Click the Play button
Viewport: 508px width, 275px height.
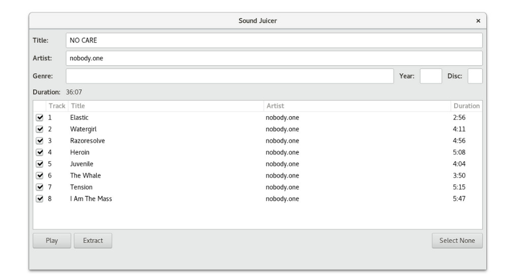52,240
